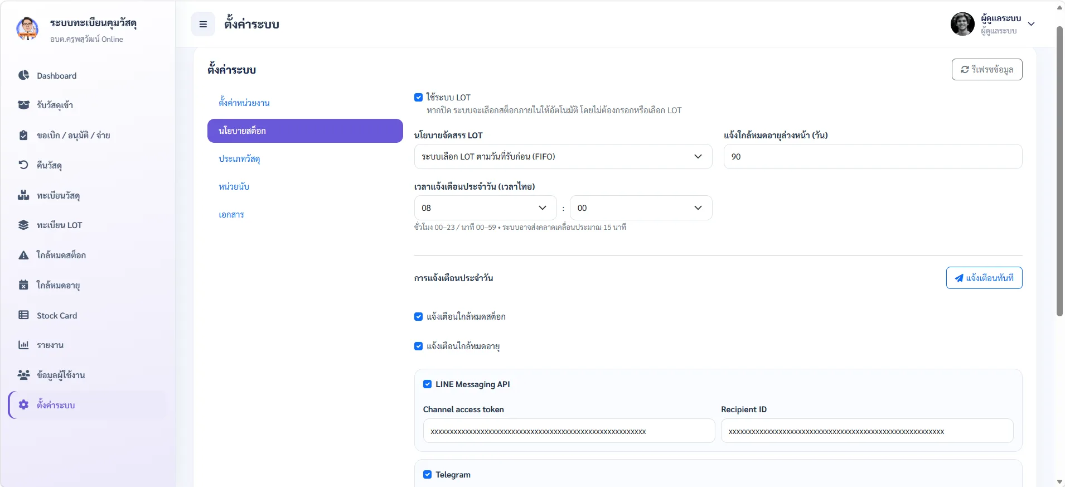
Task: Click the Channel access token field
Action: coord(569,431)
